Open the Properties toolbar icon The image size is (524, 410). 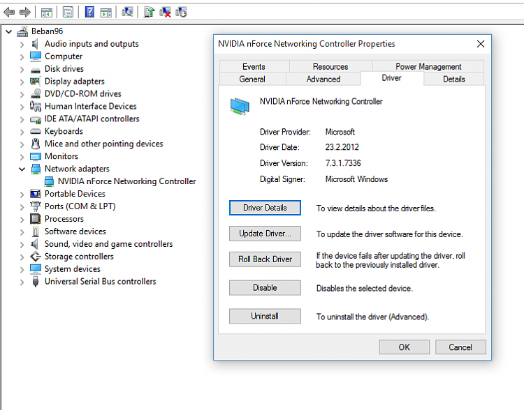point(68,13)
